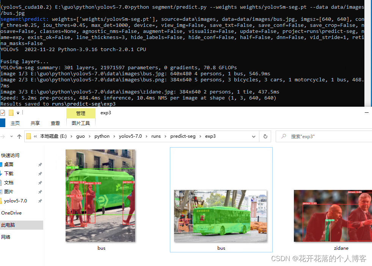This screenshot has width=372, height=266.
Task: Open the quick access toolbar customize dropdown
Action: pyautogui.click(x=18, y=113)
